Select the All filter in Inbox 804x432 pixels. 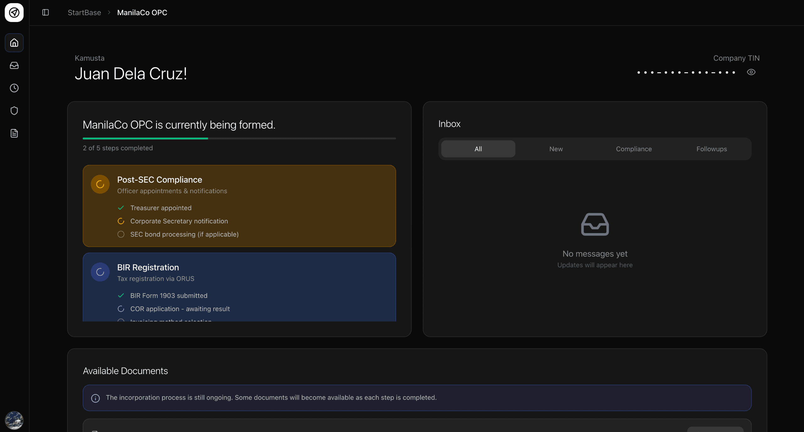pos(478,149)
